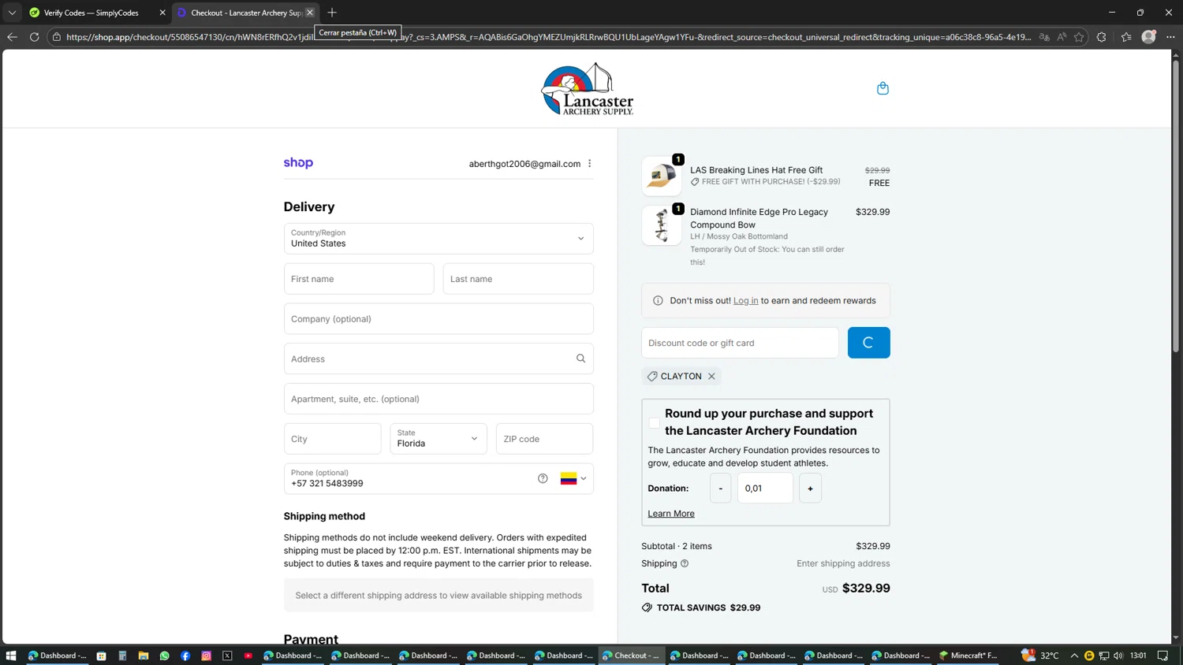Screen dimensions: 1183x665
Task: Open the notification center icon
Action: pos(1162,656)
